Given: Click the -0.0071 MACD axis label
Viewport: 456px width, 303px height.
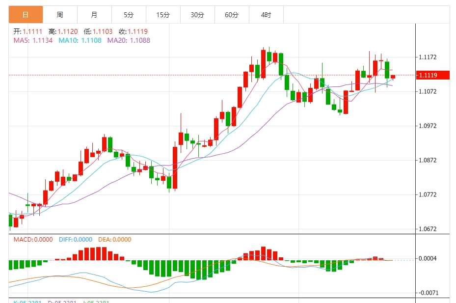Looking at the screenshot, I should click(428, 293).
